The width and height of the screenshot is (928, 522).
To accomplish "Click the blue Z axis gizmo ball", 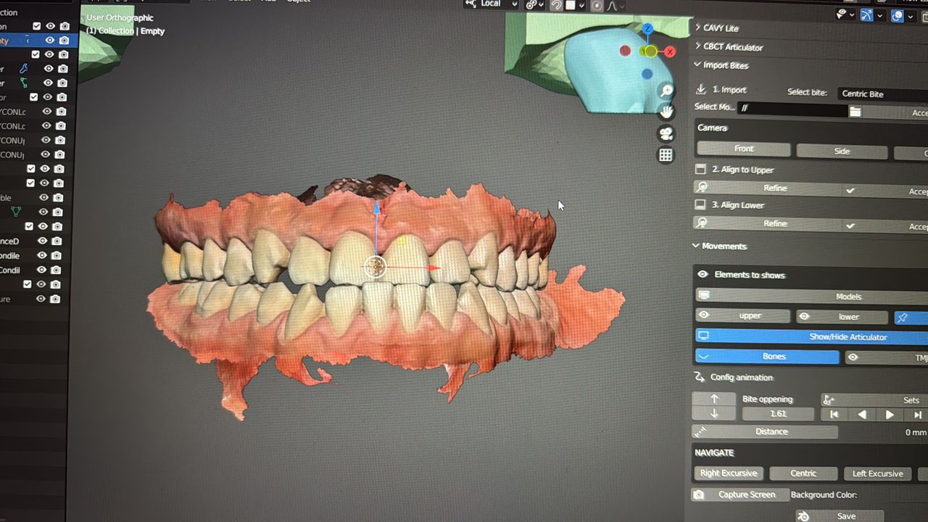I will [x=647, y=29].
